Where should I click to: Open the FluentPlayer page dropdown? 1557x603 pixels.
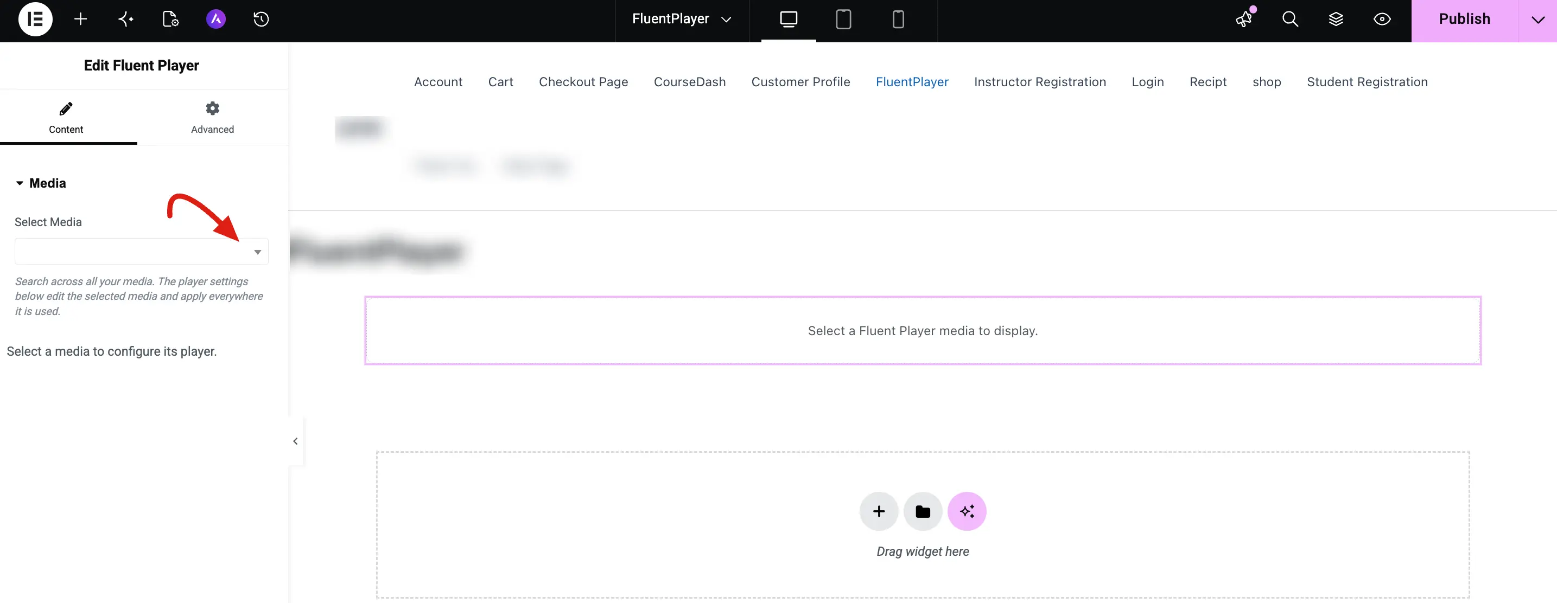coord(682,20)
